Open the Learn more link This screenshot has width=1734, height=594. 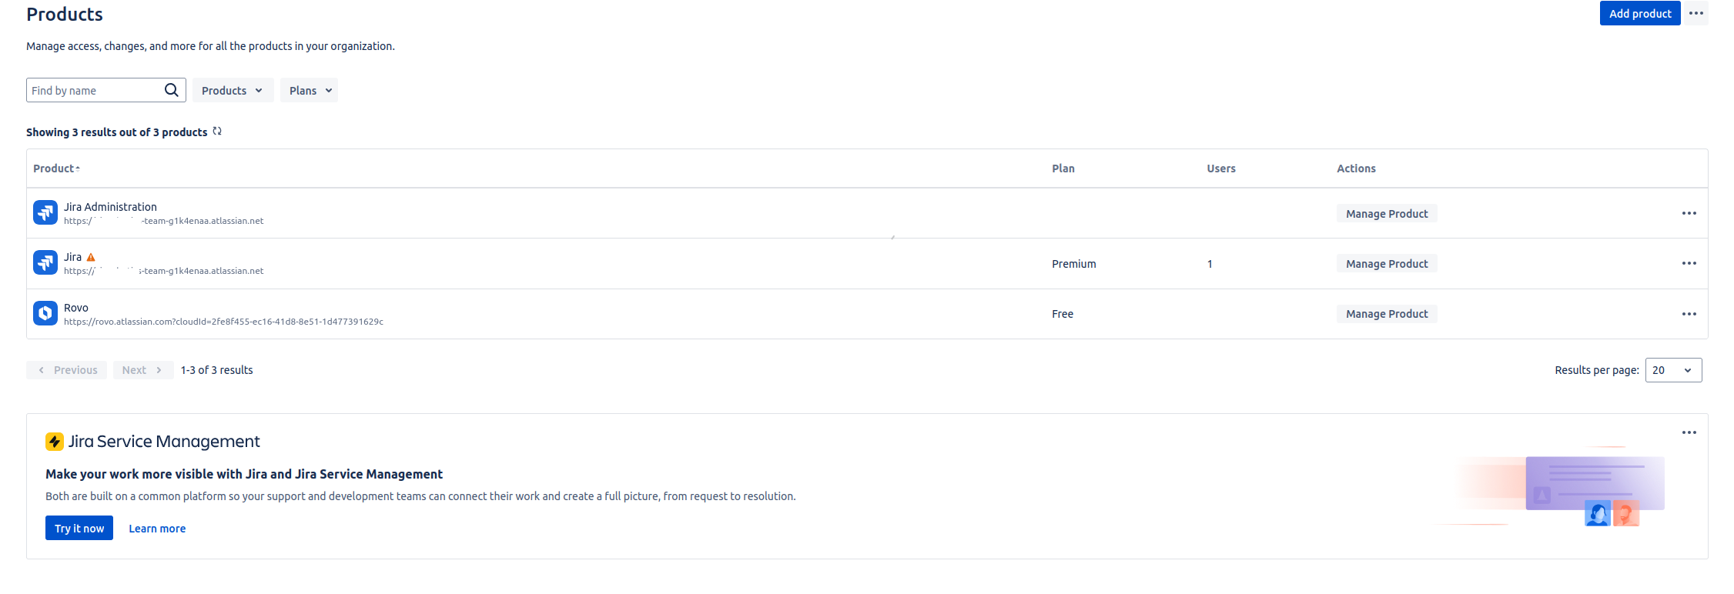point(157,529)
